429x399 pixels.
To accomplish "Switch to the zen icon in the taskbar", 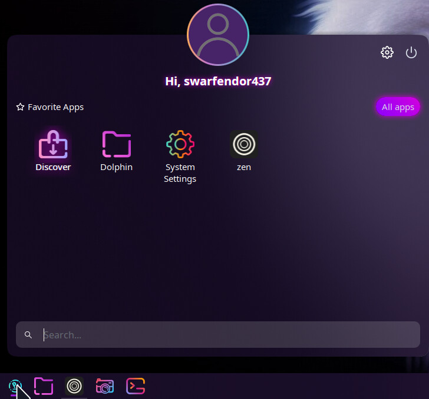I will (x=74, y=386).
